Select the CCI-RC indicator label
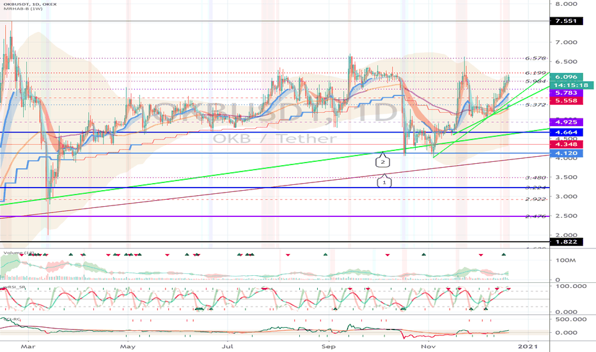596x352 pixels. (x=12, y=319)
